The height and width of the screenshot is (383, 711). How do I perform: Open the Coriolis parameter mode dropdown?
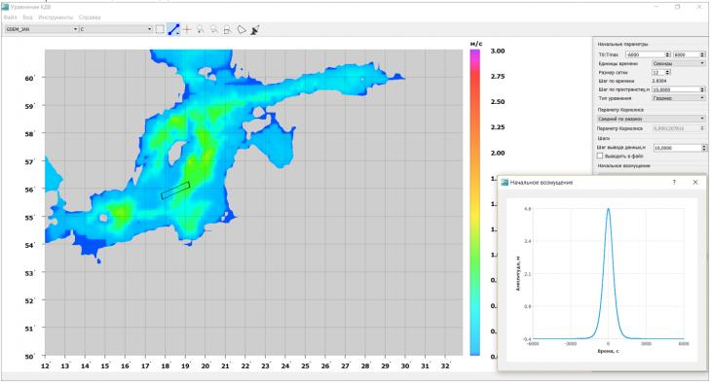coord(651,119)
